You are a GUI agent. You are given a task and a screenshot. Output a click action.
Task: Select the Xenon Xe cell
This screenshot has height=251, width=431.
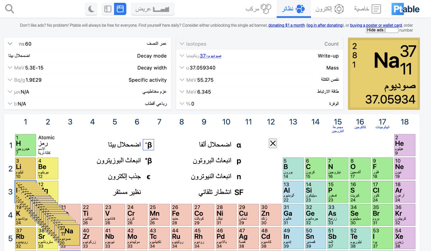[405, 238]
